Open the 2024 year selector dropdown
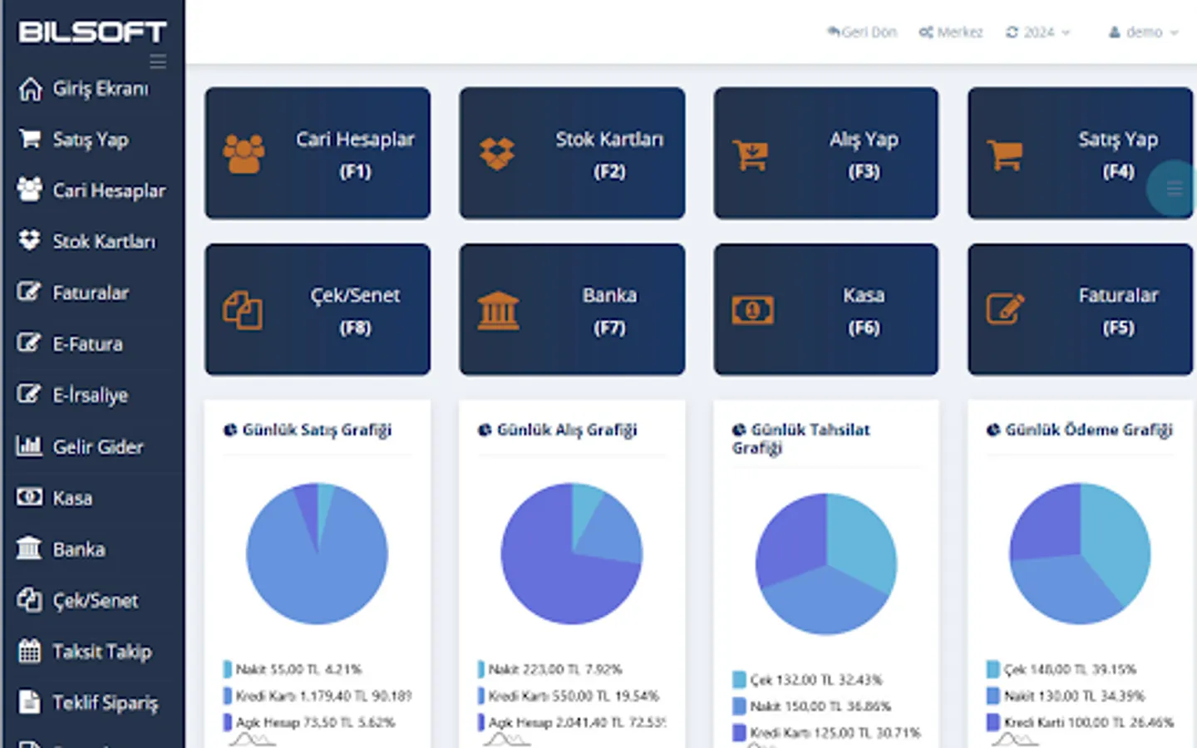 1037,32
